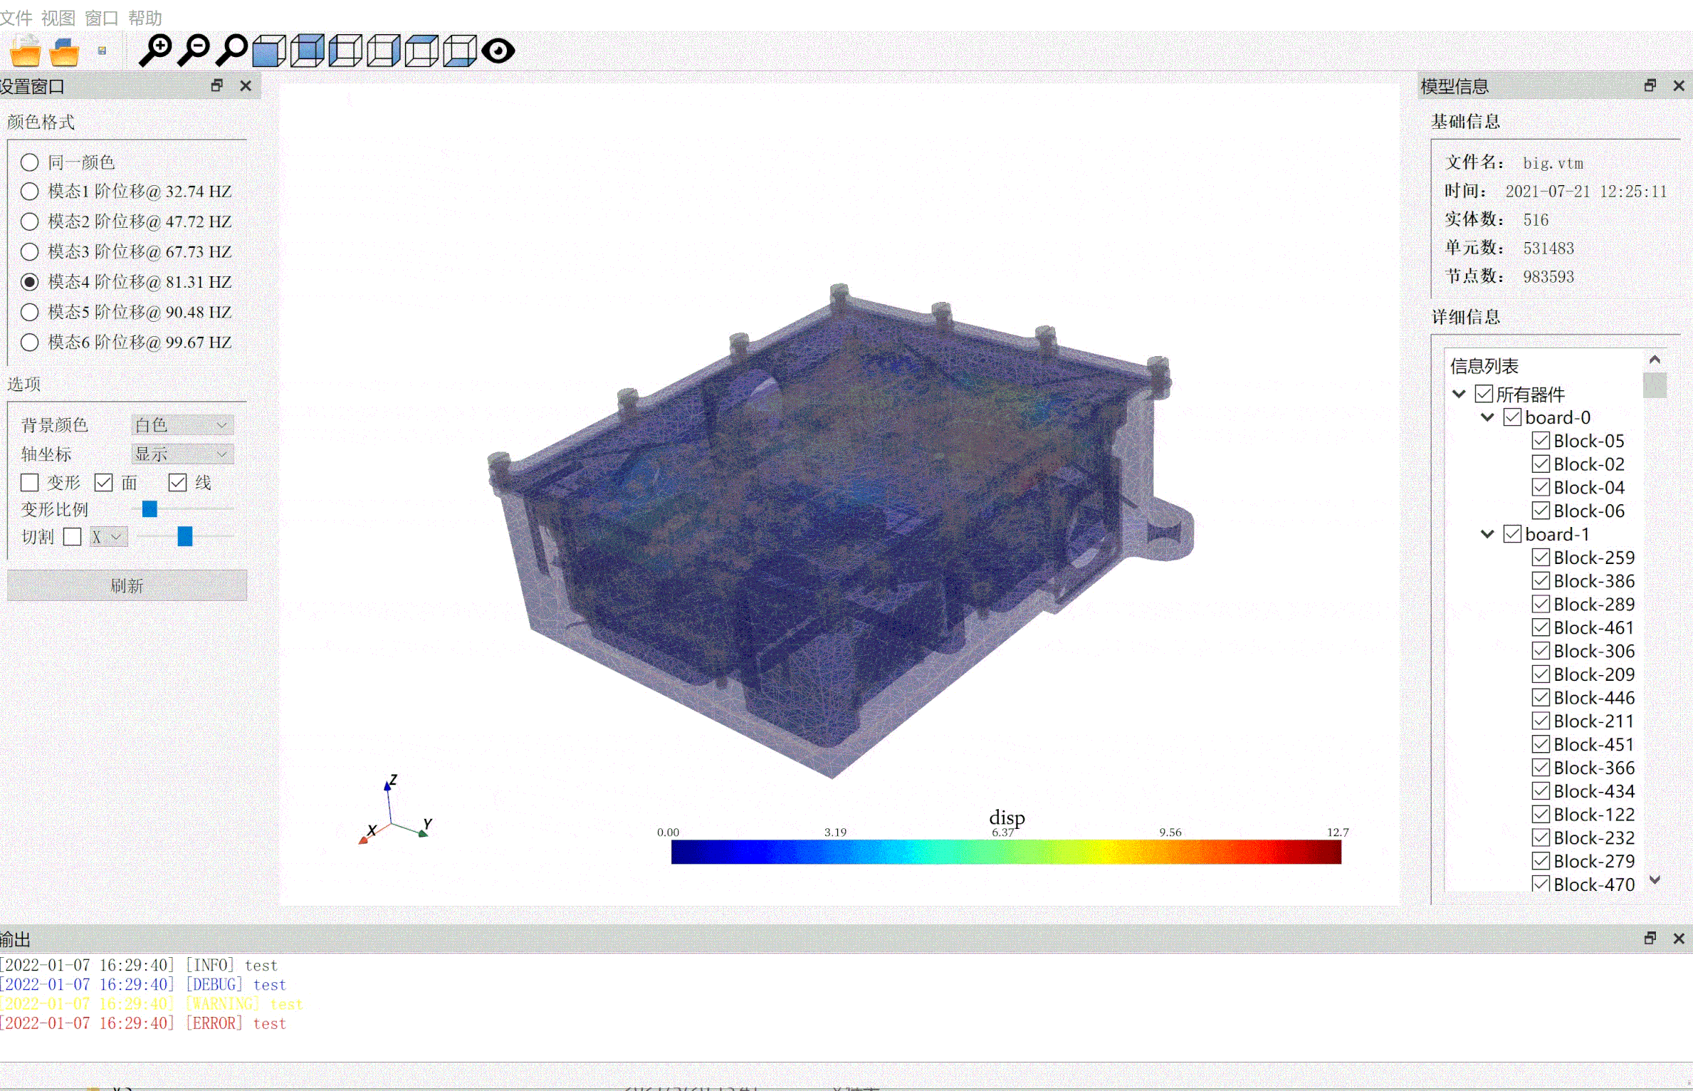This screenshot has width=1693, height=1091.
Task: Click the info list scroll down arrow
Action: (x=1655, y=880)
